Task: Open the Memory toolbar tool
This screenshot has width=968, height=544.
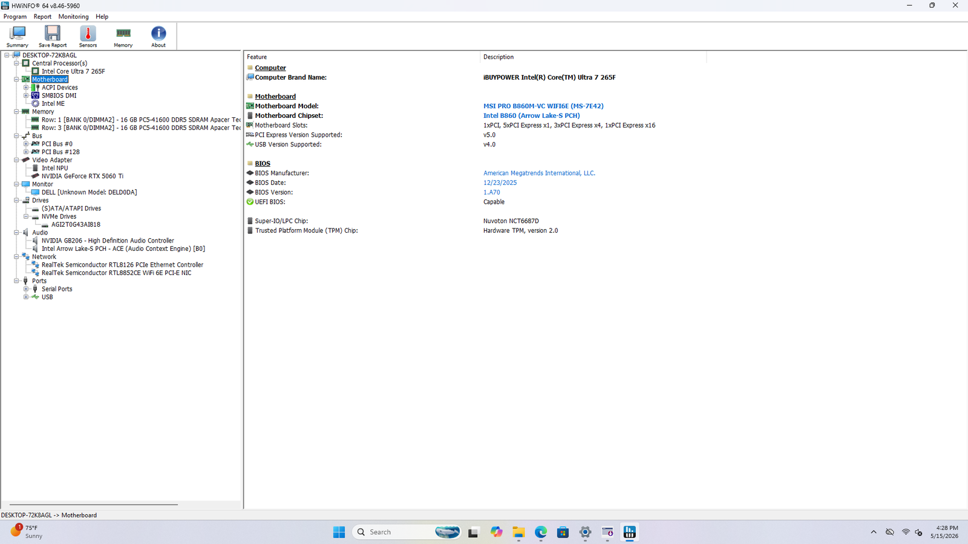Action: click(x=123, y=36)
